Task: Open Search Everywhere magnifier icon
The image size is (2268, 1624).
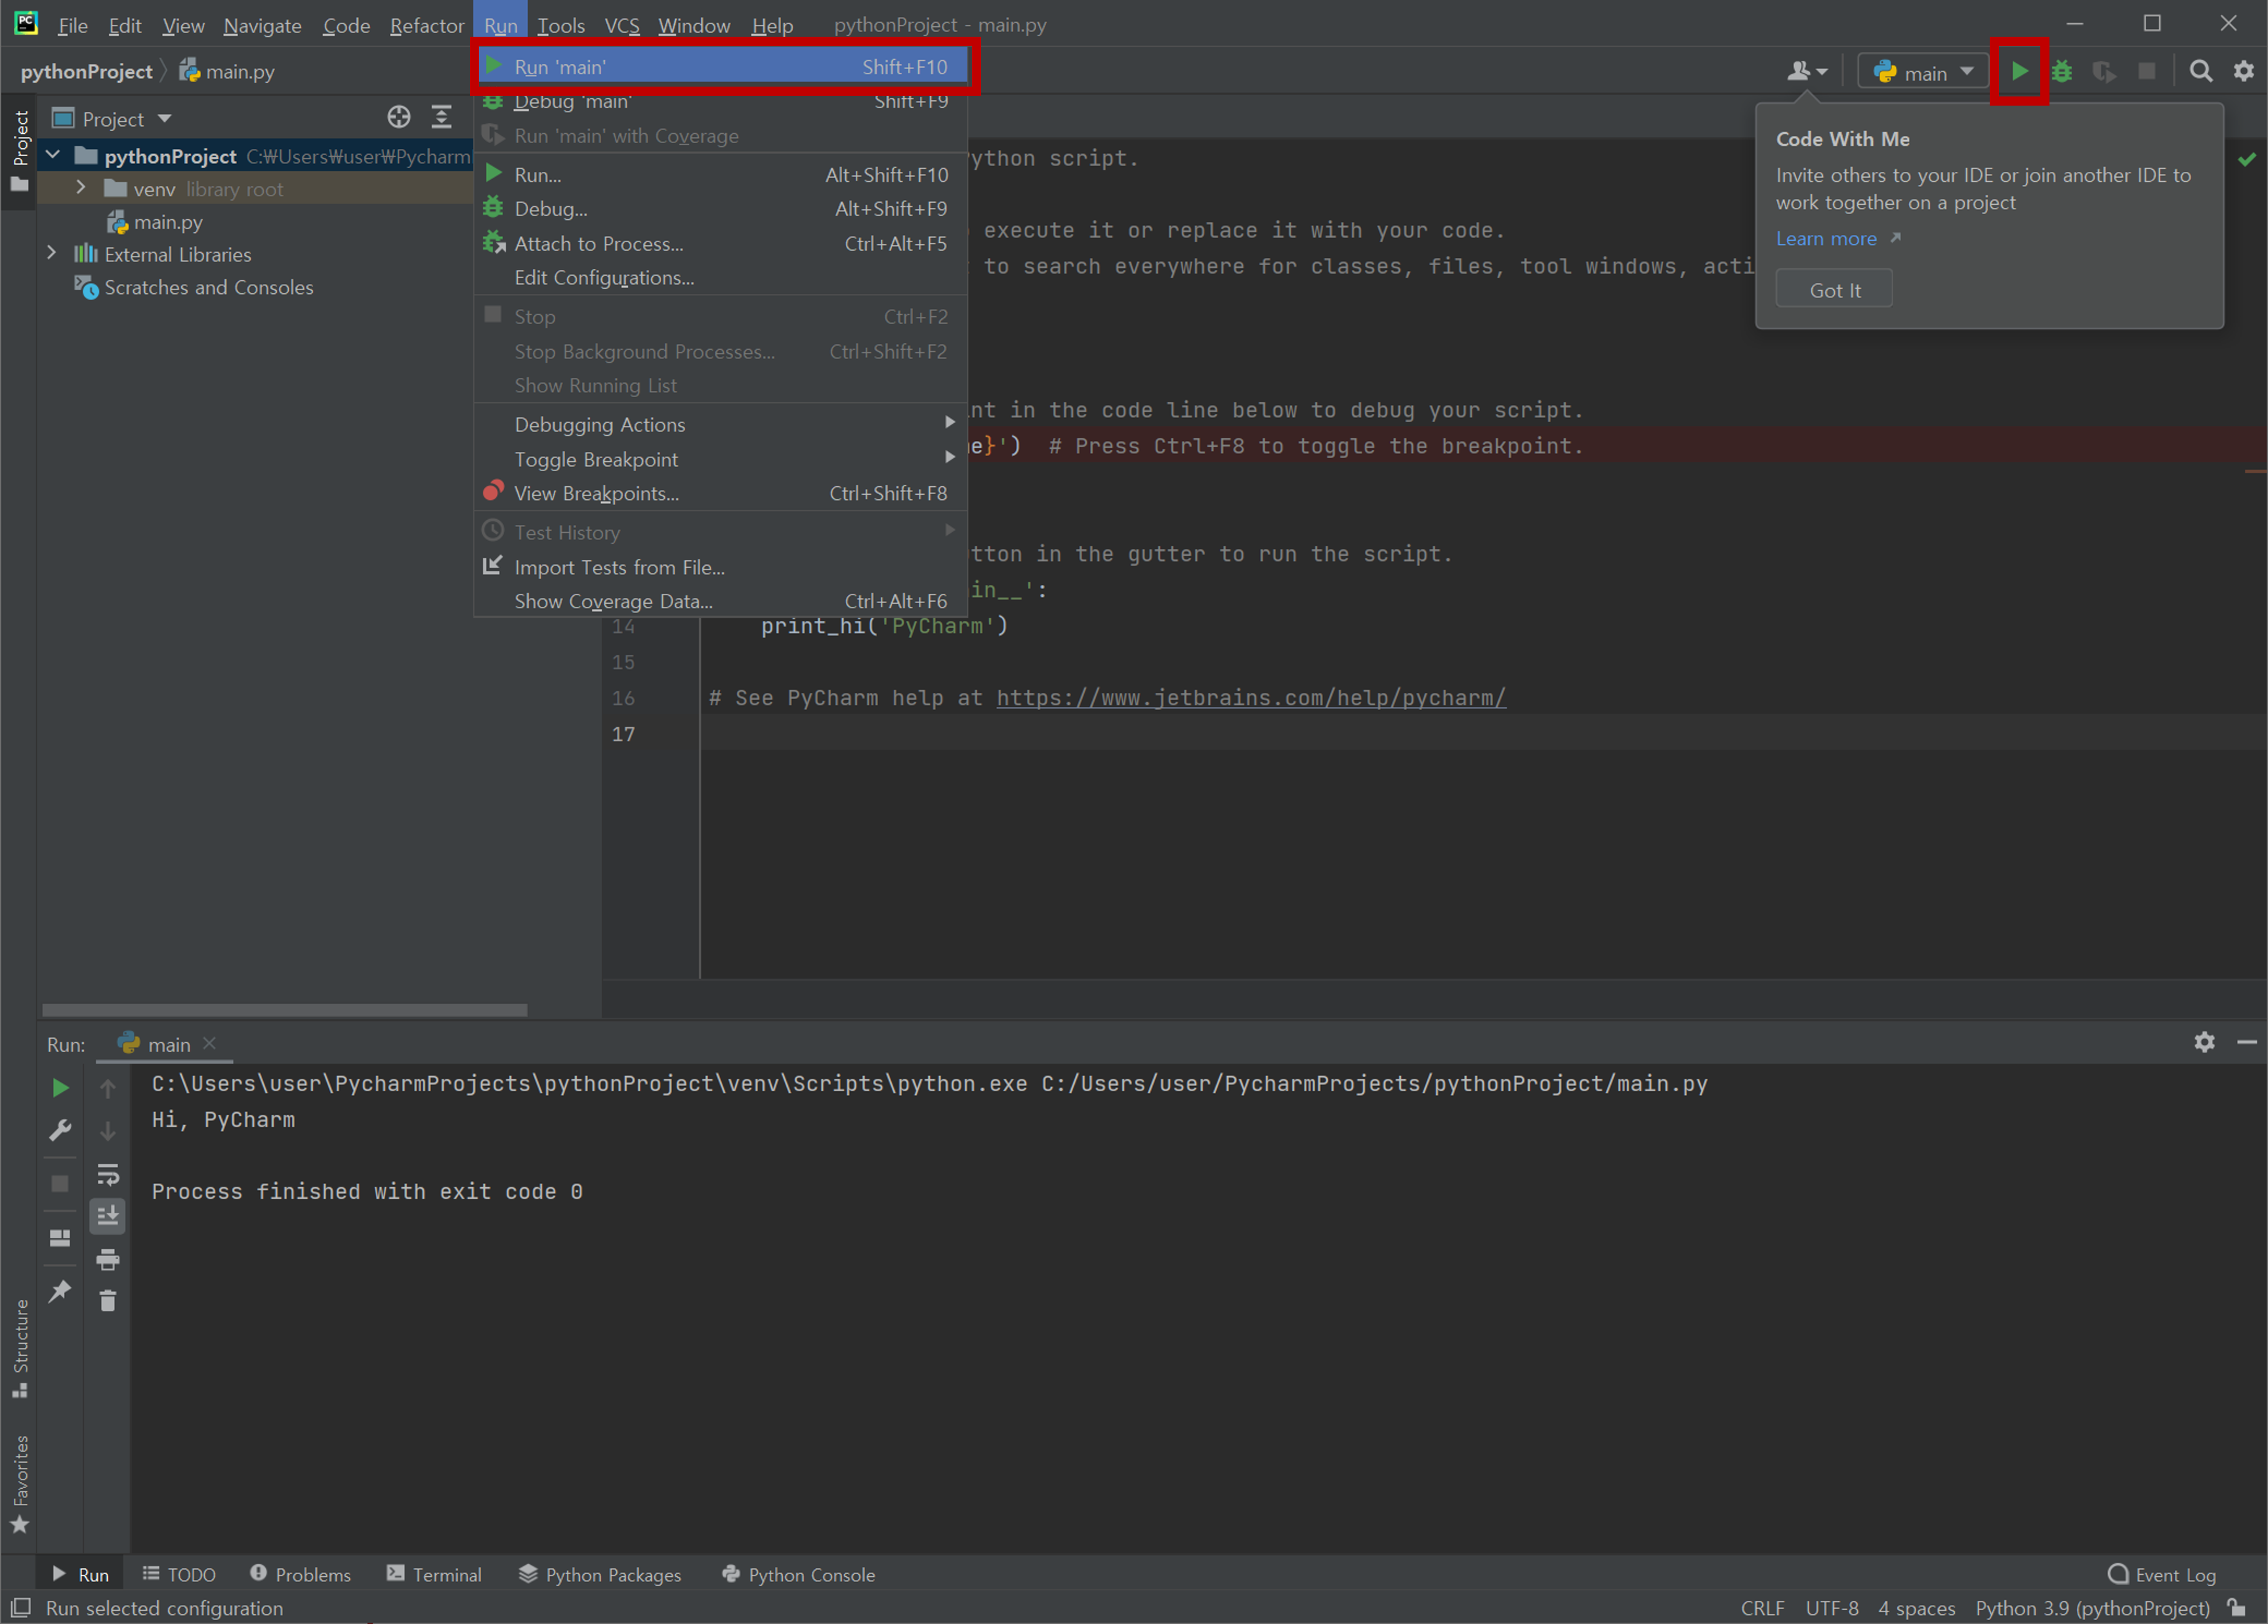Action: [x=2200, y=71]
